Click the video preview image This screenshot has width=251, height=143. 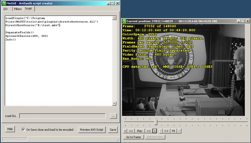click(x=183, y=70)
